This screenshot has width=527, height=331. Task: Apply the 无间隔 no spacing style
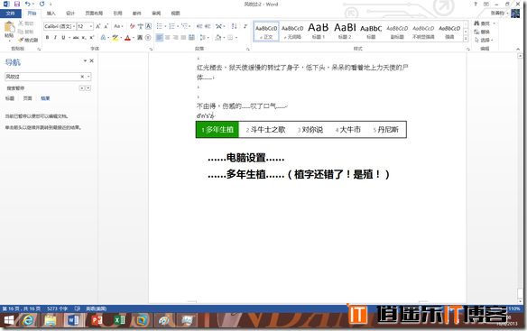[x=292, y=32]
